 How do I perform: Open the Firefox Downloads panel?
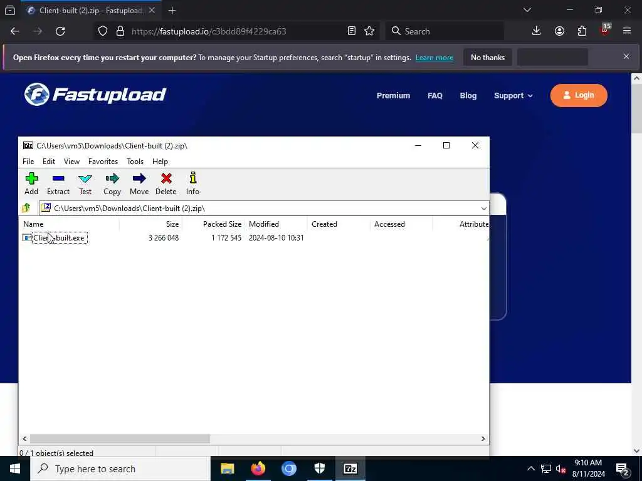coord(537,31)
